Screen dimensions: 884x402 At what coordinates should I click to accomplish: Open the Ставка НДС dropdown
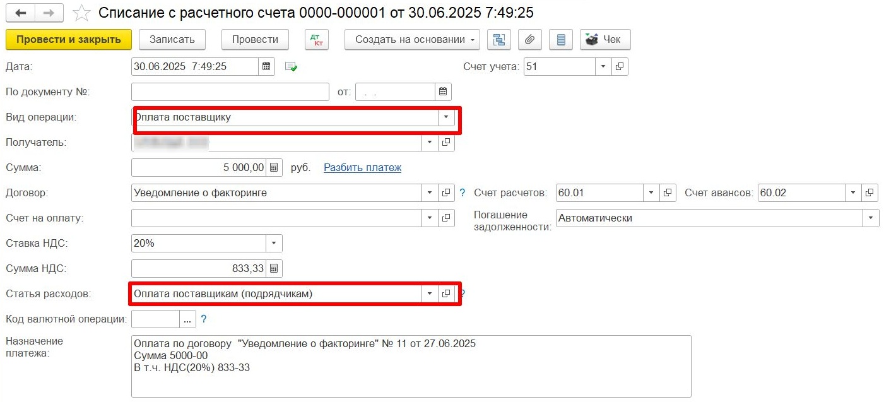(x=274, y=243)
